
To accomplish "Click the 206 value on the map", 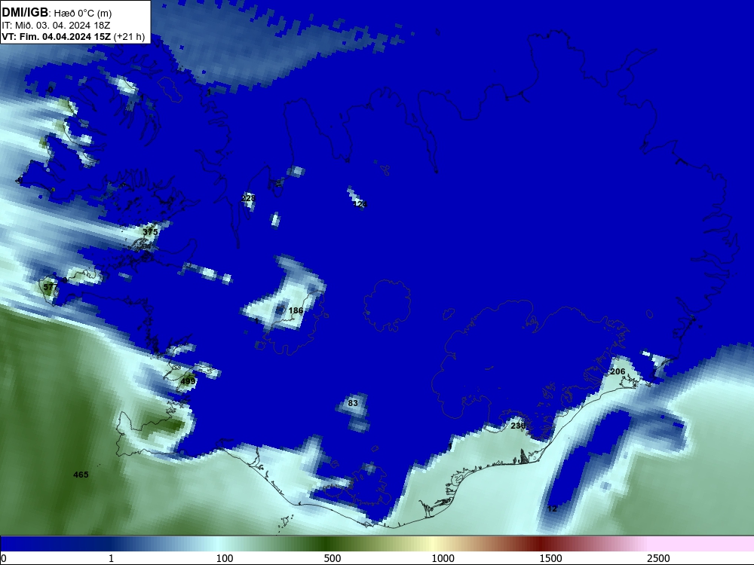I will [x=618, y=371].
